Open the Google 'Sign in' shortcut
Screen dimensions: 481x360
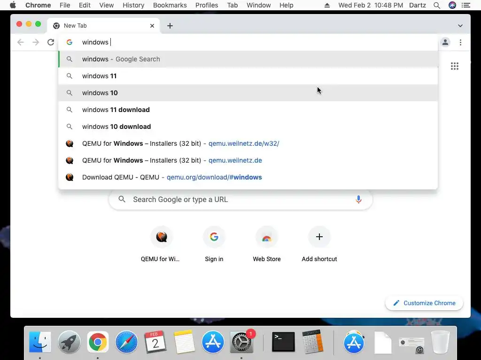coord(214,244)
